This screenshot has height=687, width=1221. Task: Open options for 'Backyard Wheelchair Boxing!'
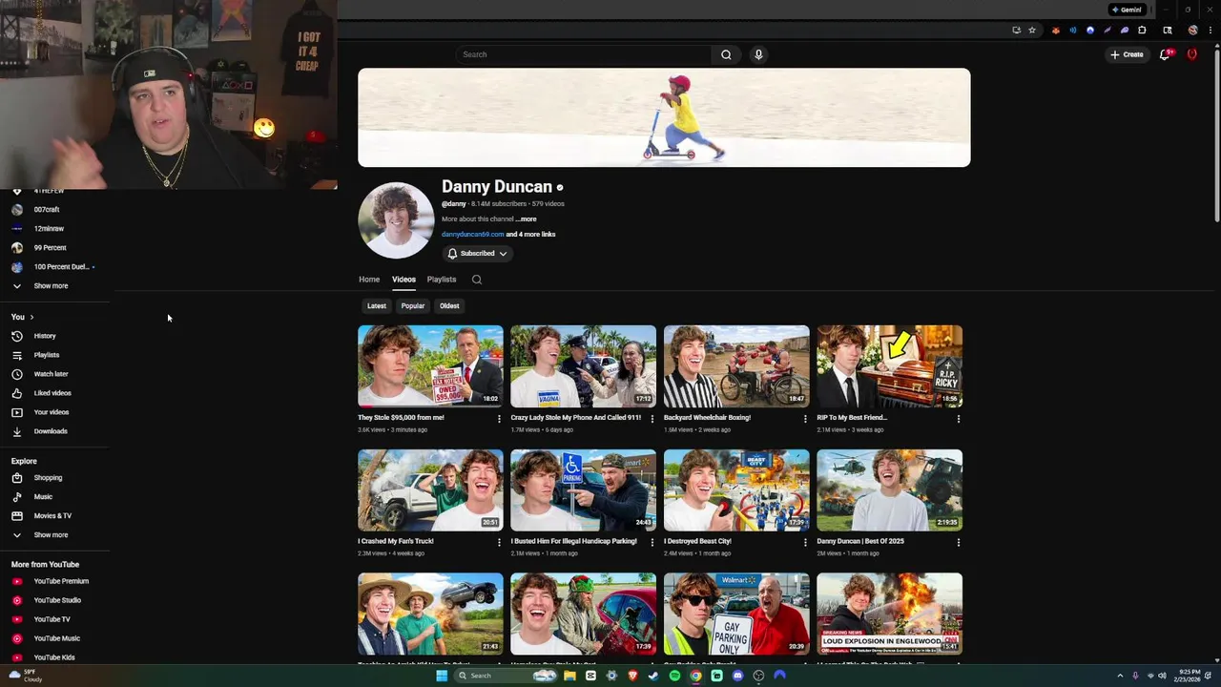[x=805, y=419]
